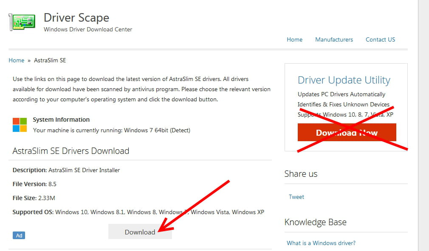429x251 pixels.
Task: Click the Driver Scape site title
Action: click(x=76, y=18)
